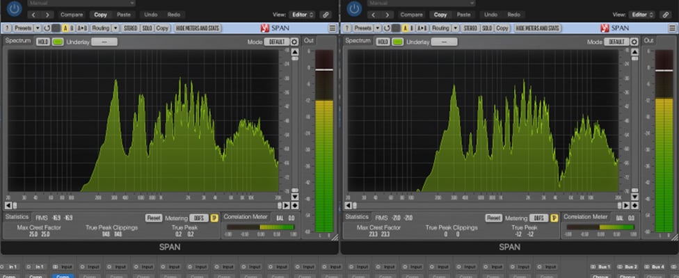
Task: Click left SPAN spectrum graph display
Action: point(143,121)
